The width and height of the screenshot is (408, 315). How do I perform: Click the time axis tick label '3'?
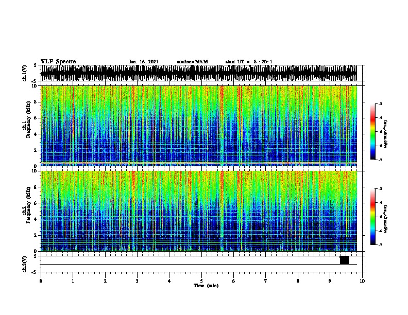click(137, 281)
